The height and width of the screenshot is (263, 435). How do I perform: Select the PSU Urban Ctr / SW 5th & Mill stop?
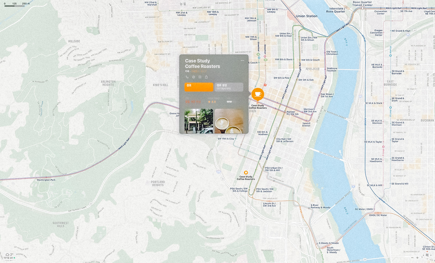[x=273, y=169]
